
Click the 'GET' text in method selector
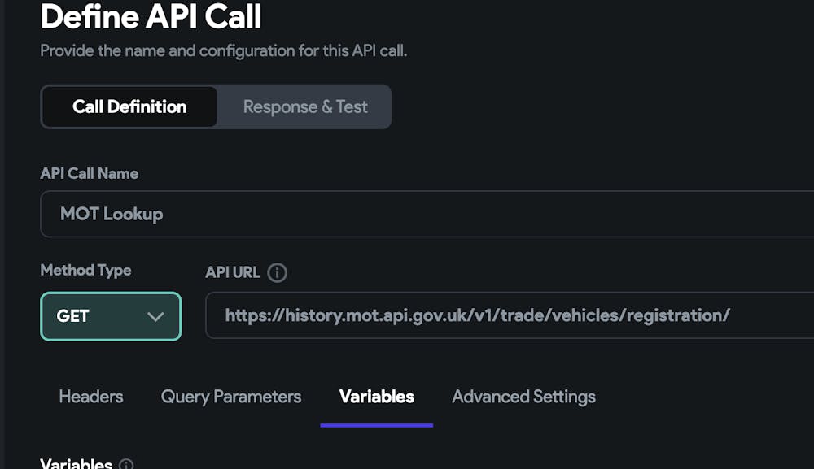(x=73, y=316)
